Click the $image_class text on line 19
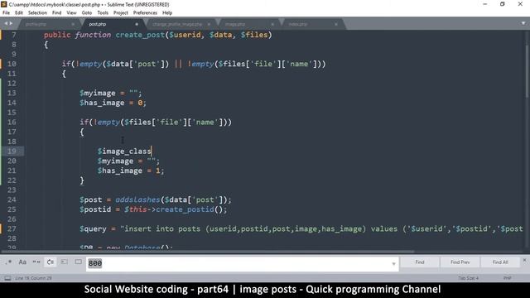 124,151
